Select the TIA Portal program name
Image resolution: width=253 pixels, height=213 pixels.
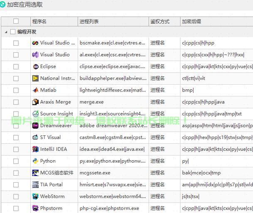[x=52, y=184]
